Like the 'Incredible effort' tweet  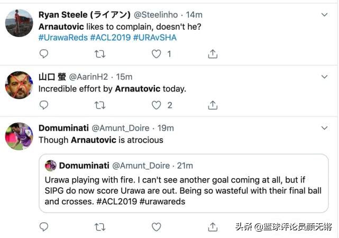157,105
